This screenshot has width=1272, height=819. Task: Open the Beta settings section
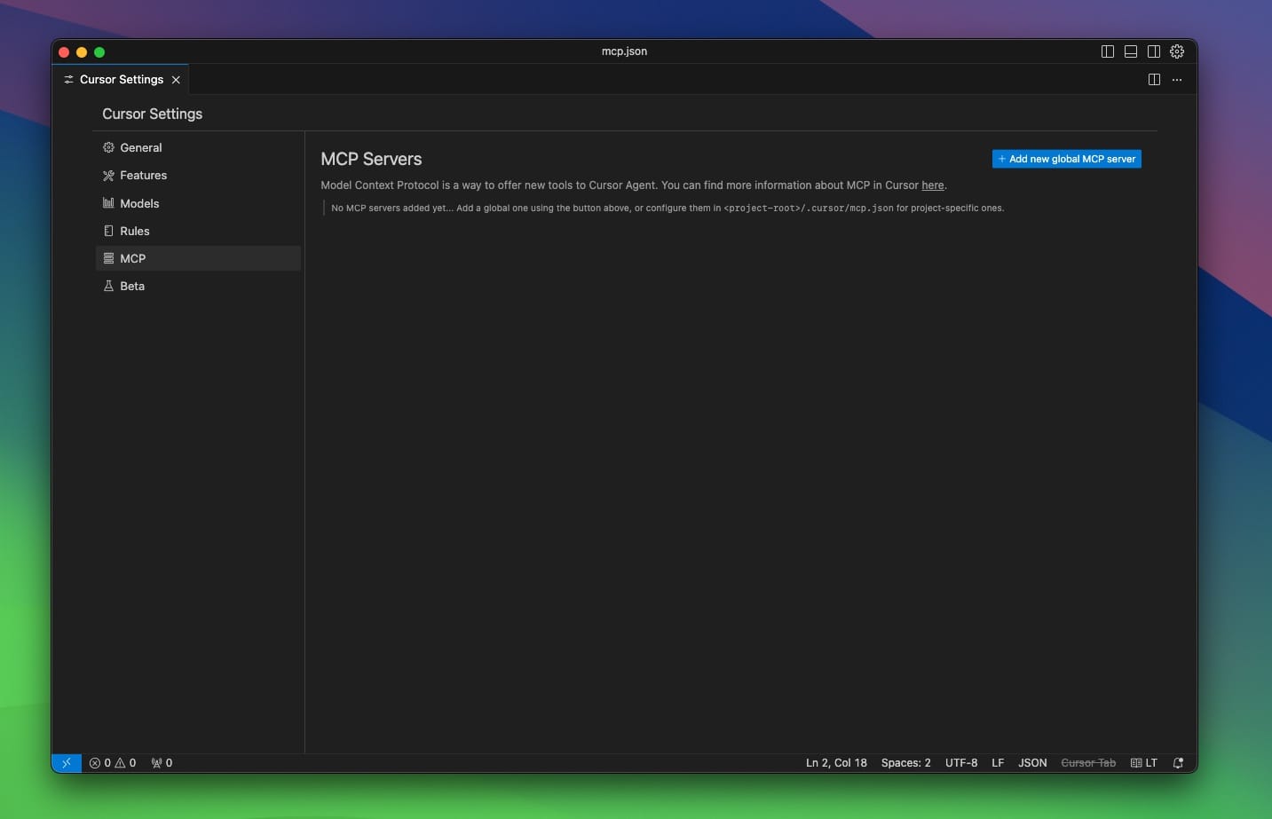tap(198, 286)
